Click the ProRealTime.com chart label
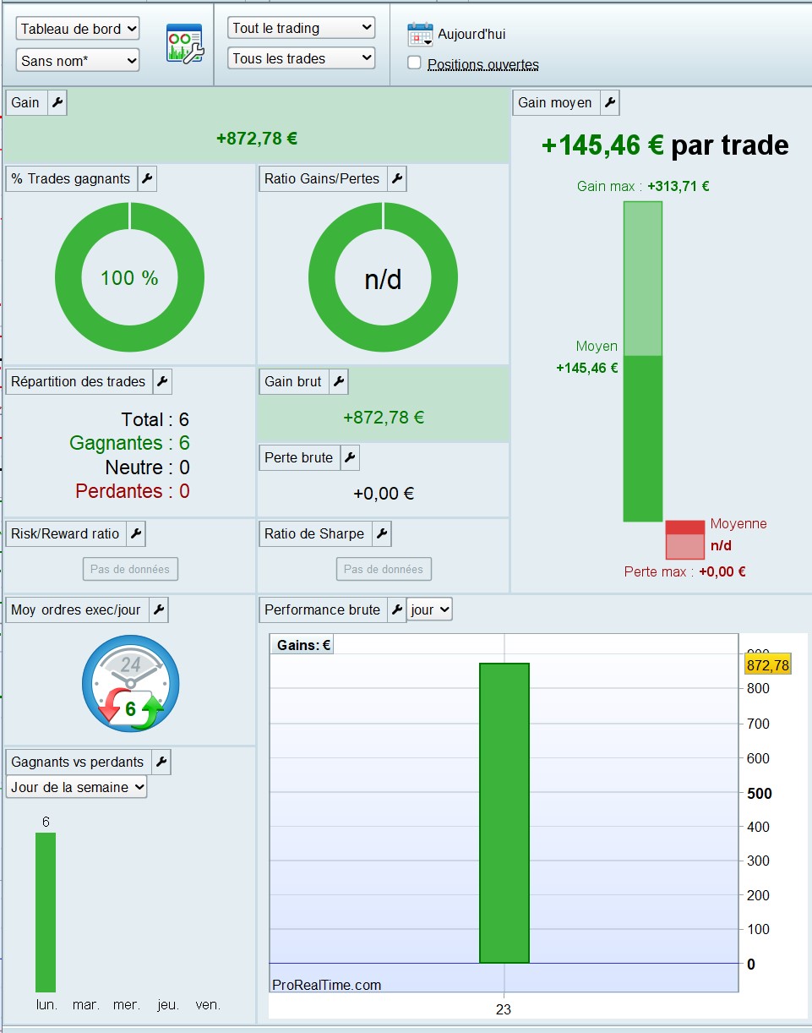Screen dimensions: 812x1033 (326, 985)
